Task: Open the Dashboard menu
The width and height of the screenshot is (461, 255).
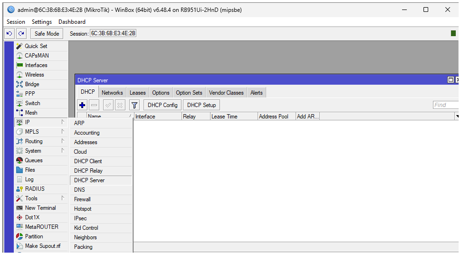Action: [x=72, y=22]
